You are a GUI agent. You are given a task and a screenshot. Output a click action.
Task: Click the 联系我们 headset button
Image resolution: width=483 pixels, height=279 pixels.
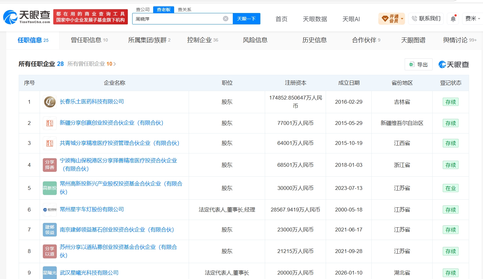coord(426,19)
